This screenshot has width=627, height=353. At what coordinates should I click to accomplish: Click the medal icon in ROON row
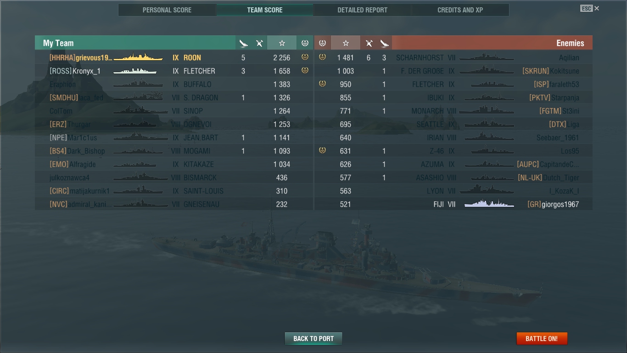point(305,57)
